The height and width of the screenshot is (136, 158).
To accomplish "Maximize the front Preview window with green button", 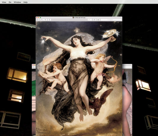I will [x=41, y=18].
